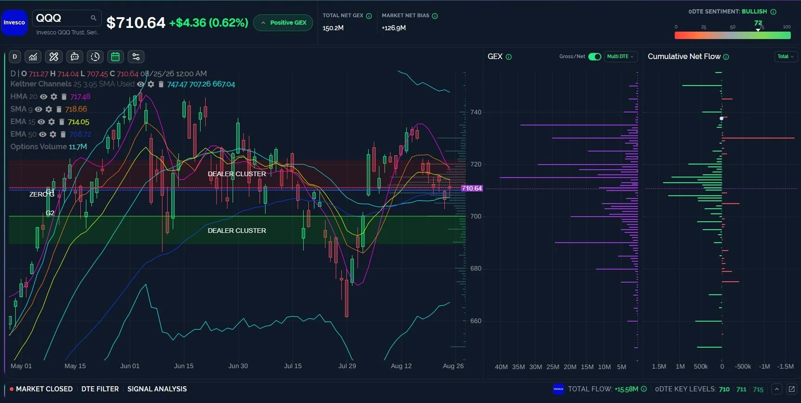
Task: Open the SIGNAL ANALYSIS tab
Action: (x=157, y=389)
